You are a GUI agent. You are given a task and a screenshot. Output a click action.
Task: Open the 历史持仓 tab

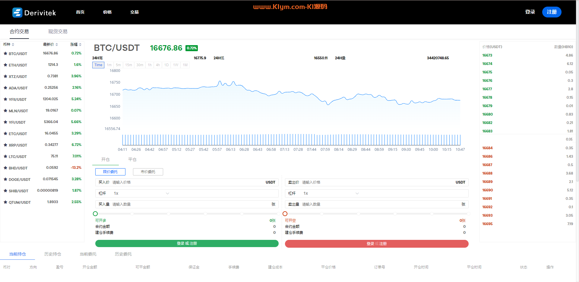pos(53,254)
